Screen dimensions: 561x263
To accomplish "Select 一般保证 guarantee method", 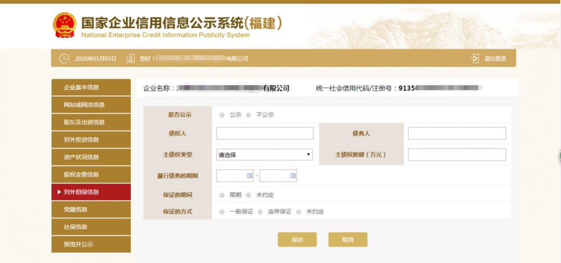I will pyautogui.click(x=222, y=212).
